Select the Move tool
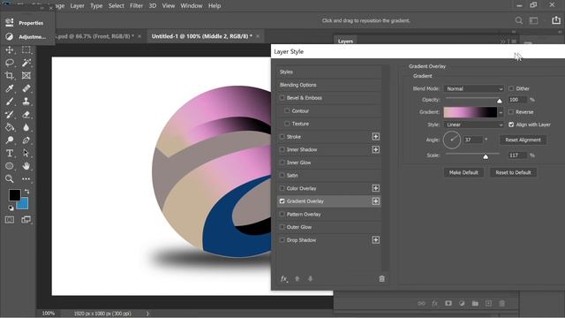 coord(10,49)
